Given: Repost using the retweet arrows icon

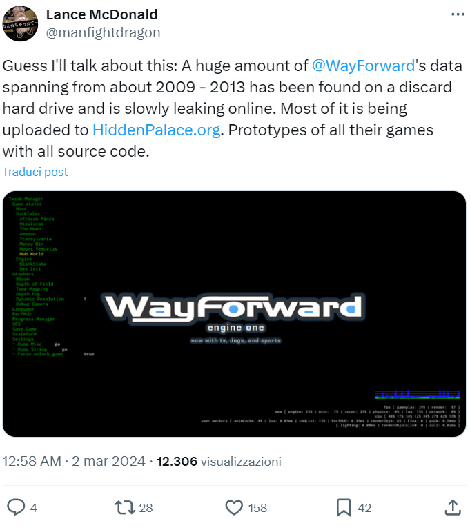Looking at the screenshot, I should point(124,507).
